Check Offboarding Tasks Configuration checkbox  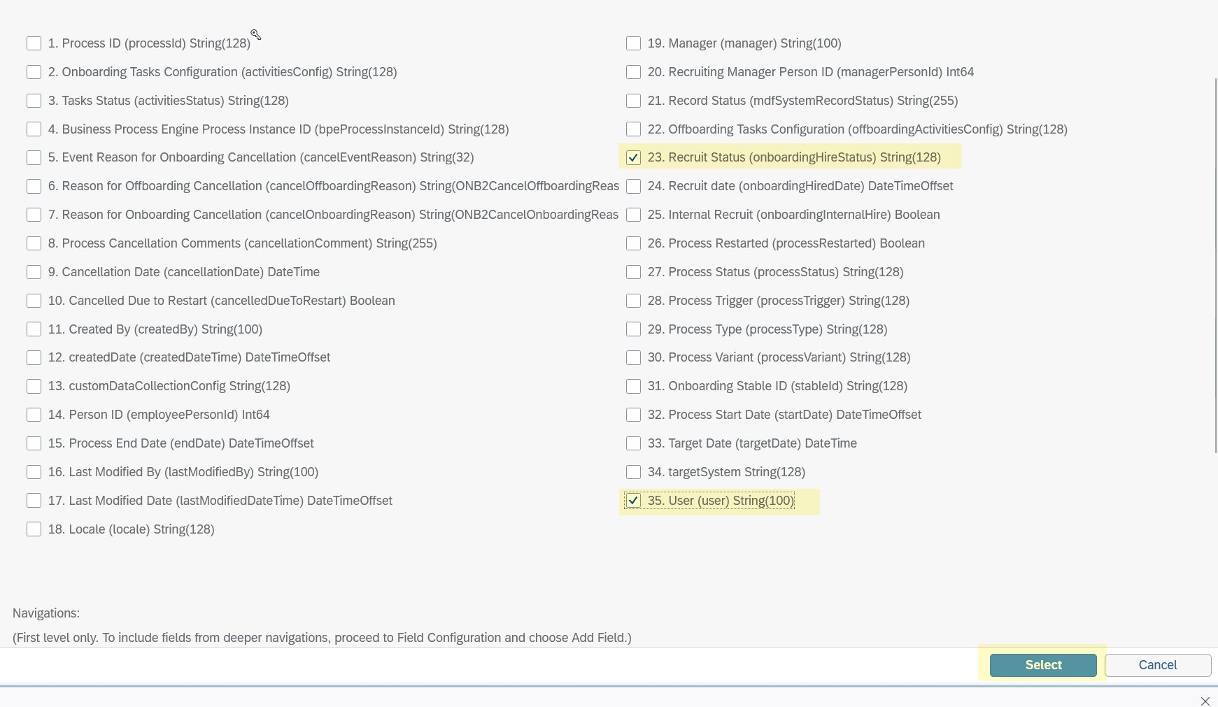pos(633,129)
